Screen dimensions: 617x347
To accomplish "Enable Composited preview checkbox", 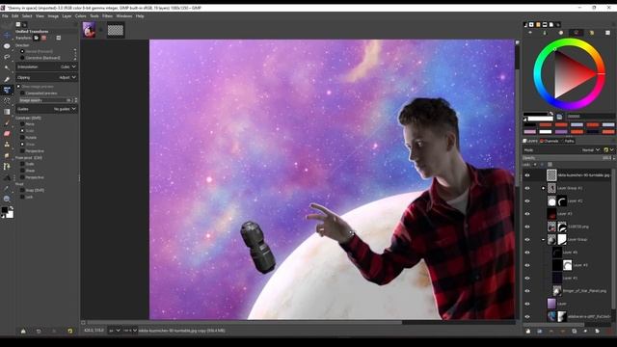I will (22, 93).
